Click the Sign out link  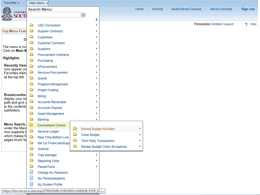click(x=248, y=9)
